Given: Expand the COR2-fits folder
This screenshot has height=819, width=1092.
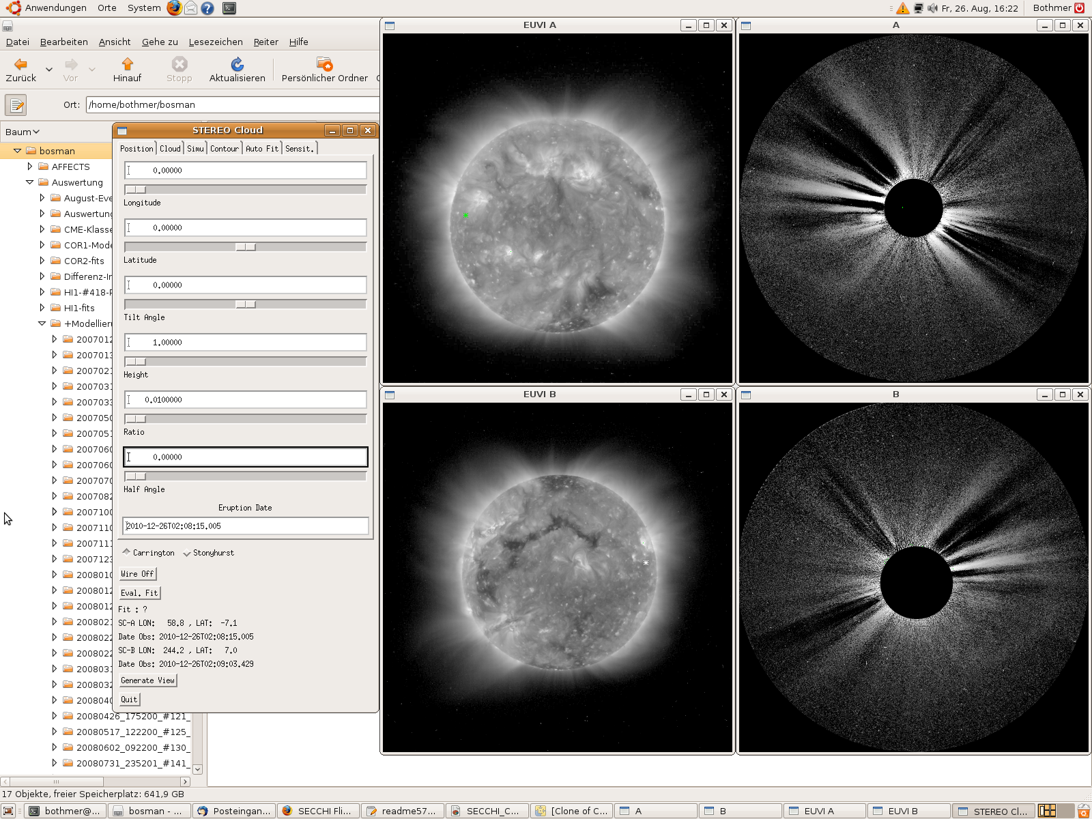Looking at the screenshot, I should pos(42,261).
